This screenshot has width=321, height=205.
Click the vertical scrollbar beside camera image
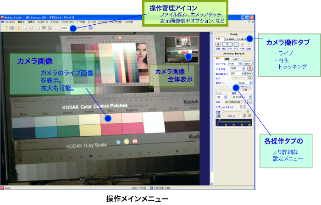pos(211,109)
